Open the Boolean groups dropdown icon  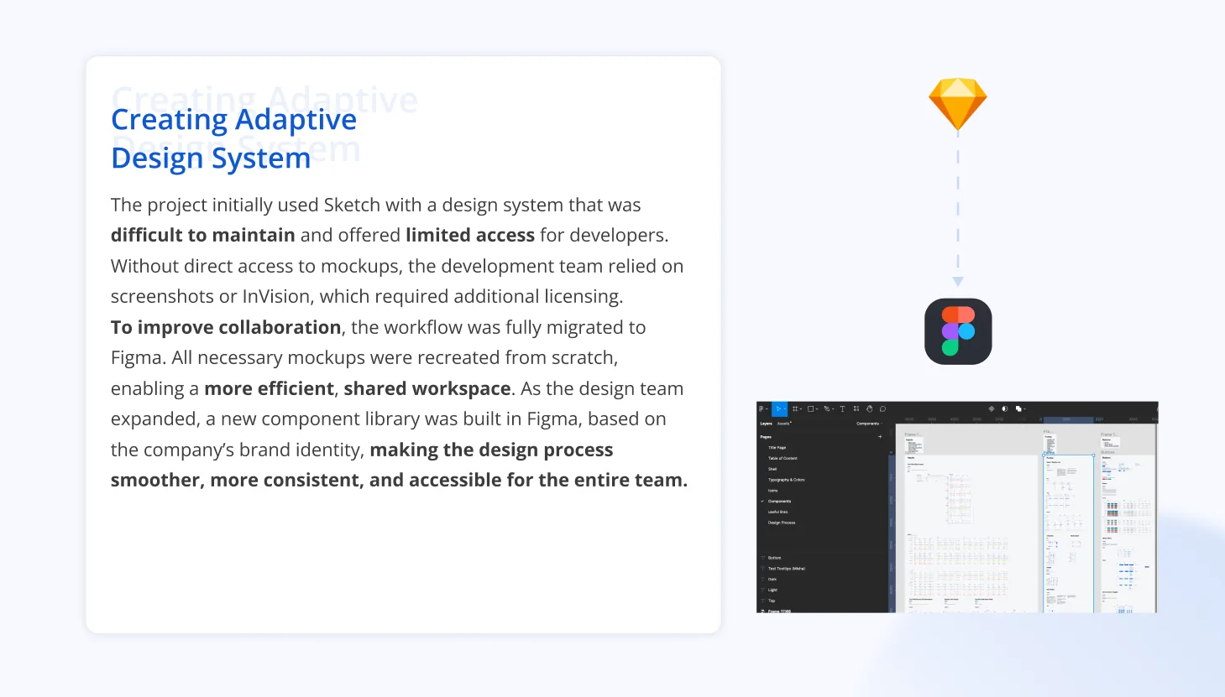[1020, 408]
